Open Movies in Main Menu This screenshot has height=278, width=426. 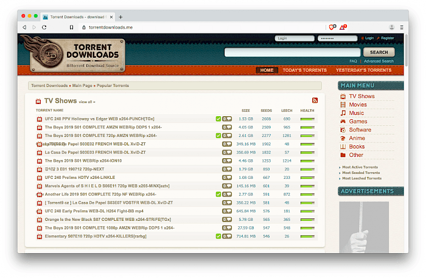(x=358, y=105)
